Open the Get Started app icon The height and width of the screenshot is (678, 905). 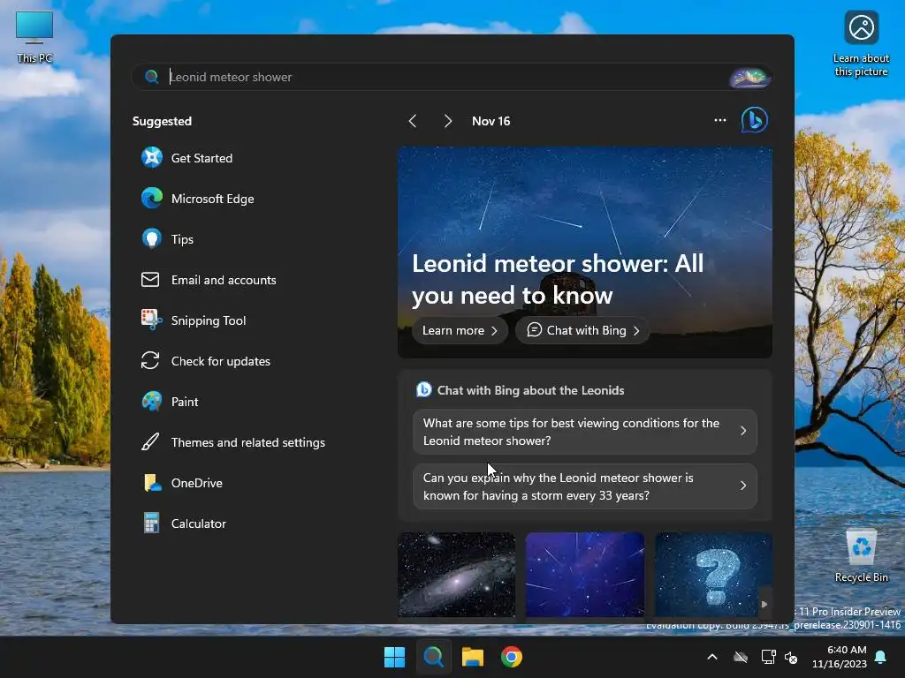pyautogui.click(x=152, y=157)
